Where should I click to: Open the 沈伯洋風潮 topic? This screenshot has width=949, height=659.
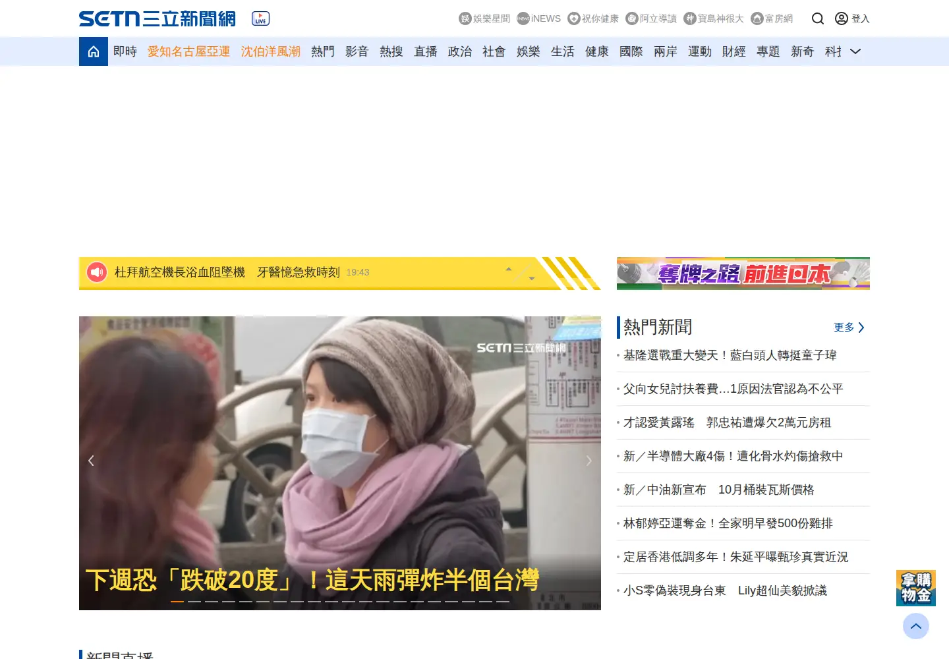click(271, 51)
